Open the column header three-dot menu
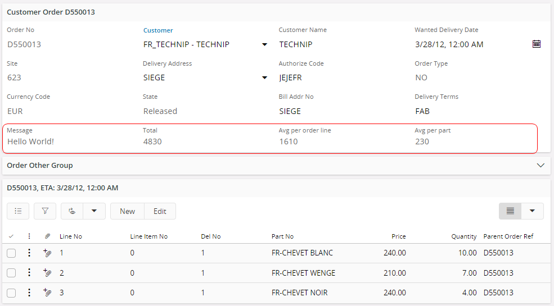Viewport: 554px width, 306px height. (x=29, y=236)
